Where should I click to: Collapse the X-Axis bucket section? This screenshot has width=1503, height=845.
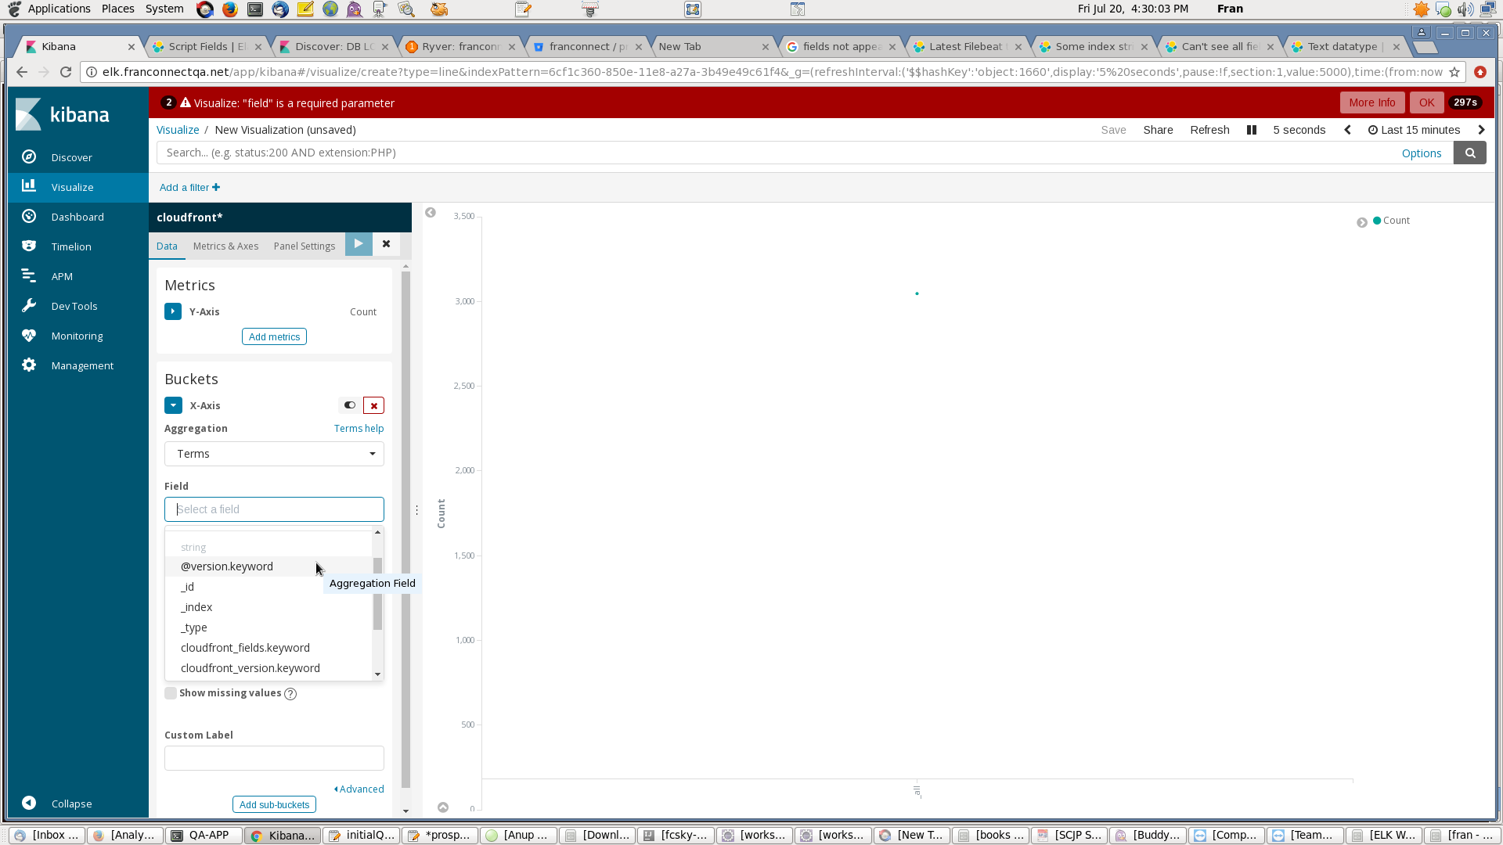(173, 405)
